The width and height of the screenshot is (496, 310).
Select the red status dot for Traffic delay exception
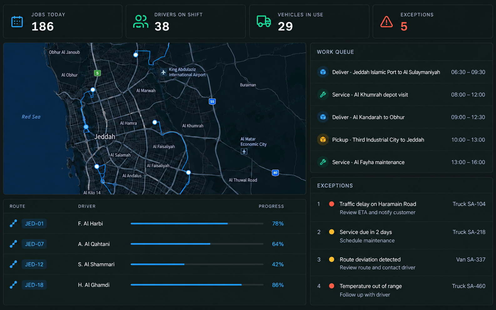coord(332,204)
